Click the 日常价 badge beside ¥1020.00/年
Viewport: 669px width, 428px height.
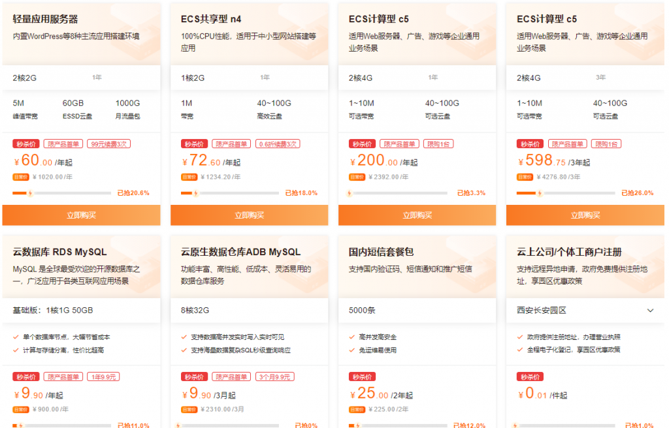point(20,177)
